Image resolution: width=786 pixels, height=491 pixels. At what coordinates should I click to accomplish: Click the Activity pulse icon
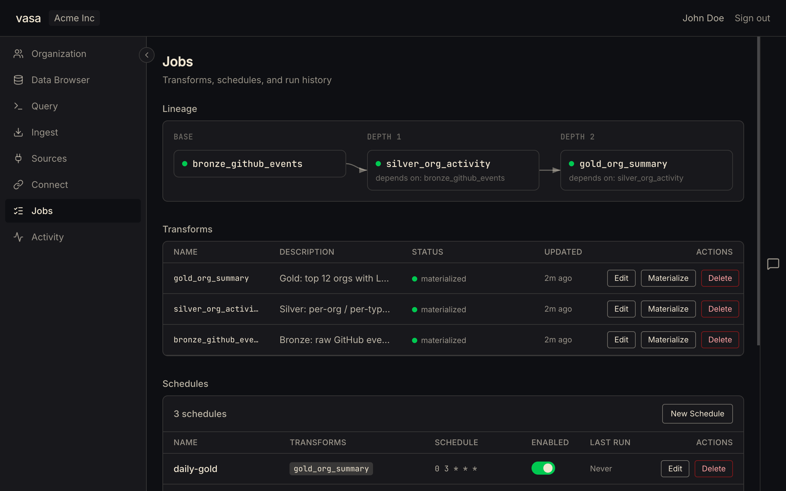18,237
